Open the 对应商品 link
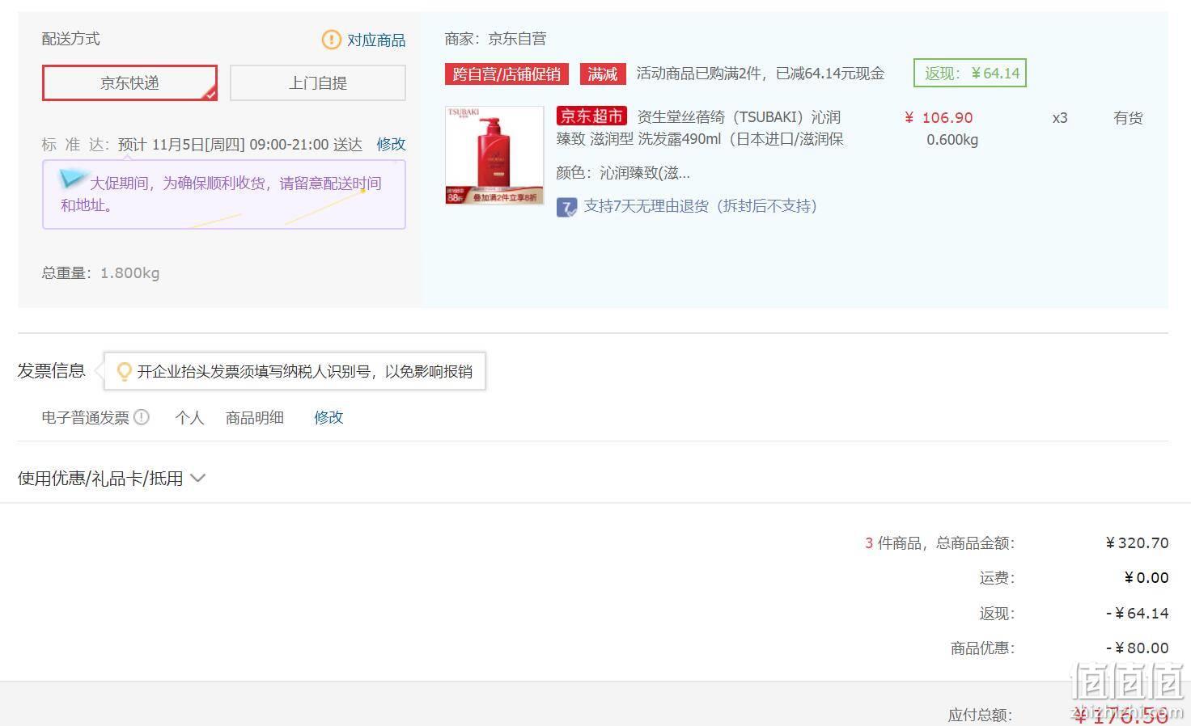 tap(376, 40)
